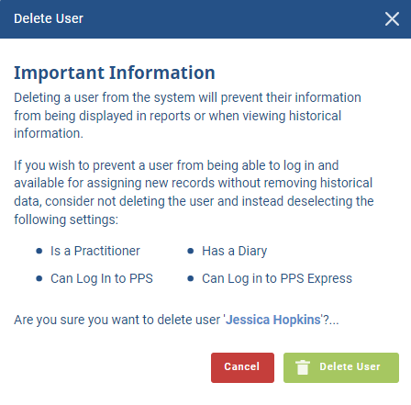Image resolution: width=411 pixels, height=405 pixels.
Task: Click the highlighted name 'Jessica Hopkins'
Action: tap(273, 320)
